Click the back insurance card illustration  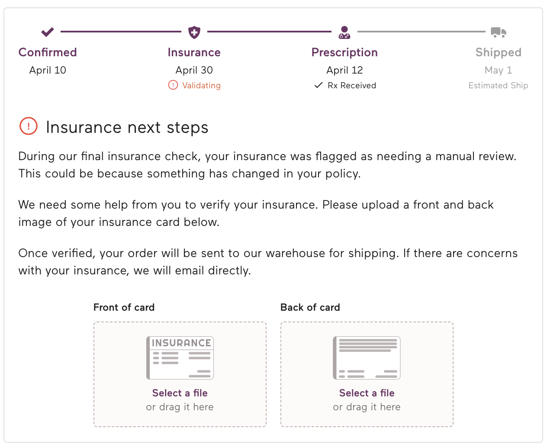(x=367, y=358)
